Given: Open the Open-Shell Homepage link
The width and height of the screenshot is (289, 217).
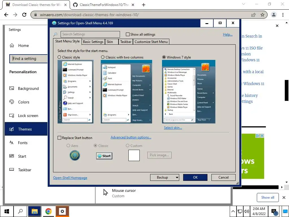Looking at the screenshot, I should 70,178.
